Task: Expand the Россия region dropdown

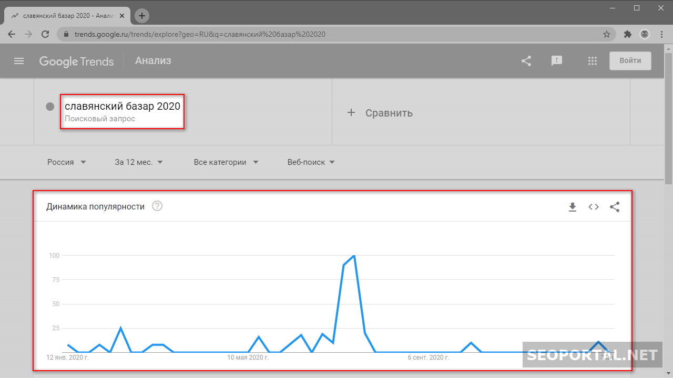Action: (x=66, y=162)
